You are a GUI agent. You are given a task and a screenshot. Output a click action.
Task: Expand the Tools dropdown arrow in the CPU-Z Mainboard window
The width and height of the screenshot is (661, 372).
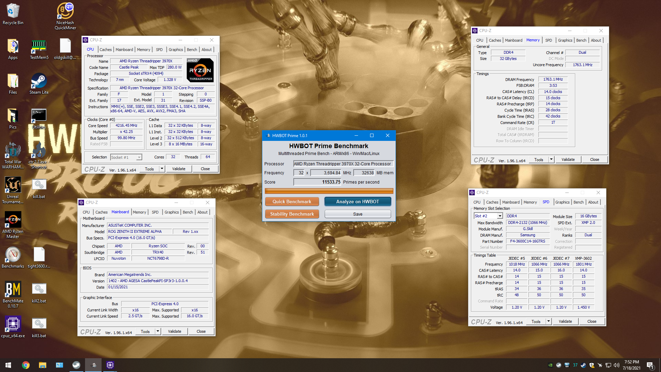158,331
